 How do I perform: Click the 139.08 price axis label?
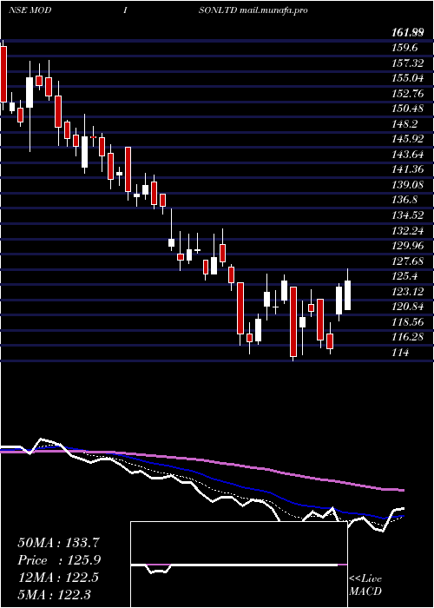(409, 184)
